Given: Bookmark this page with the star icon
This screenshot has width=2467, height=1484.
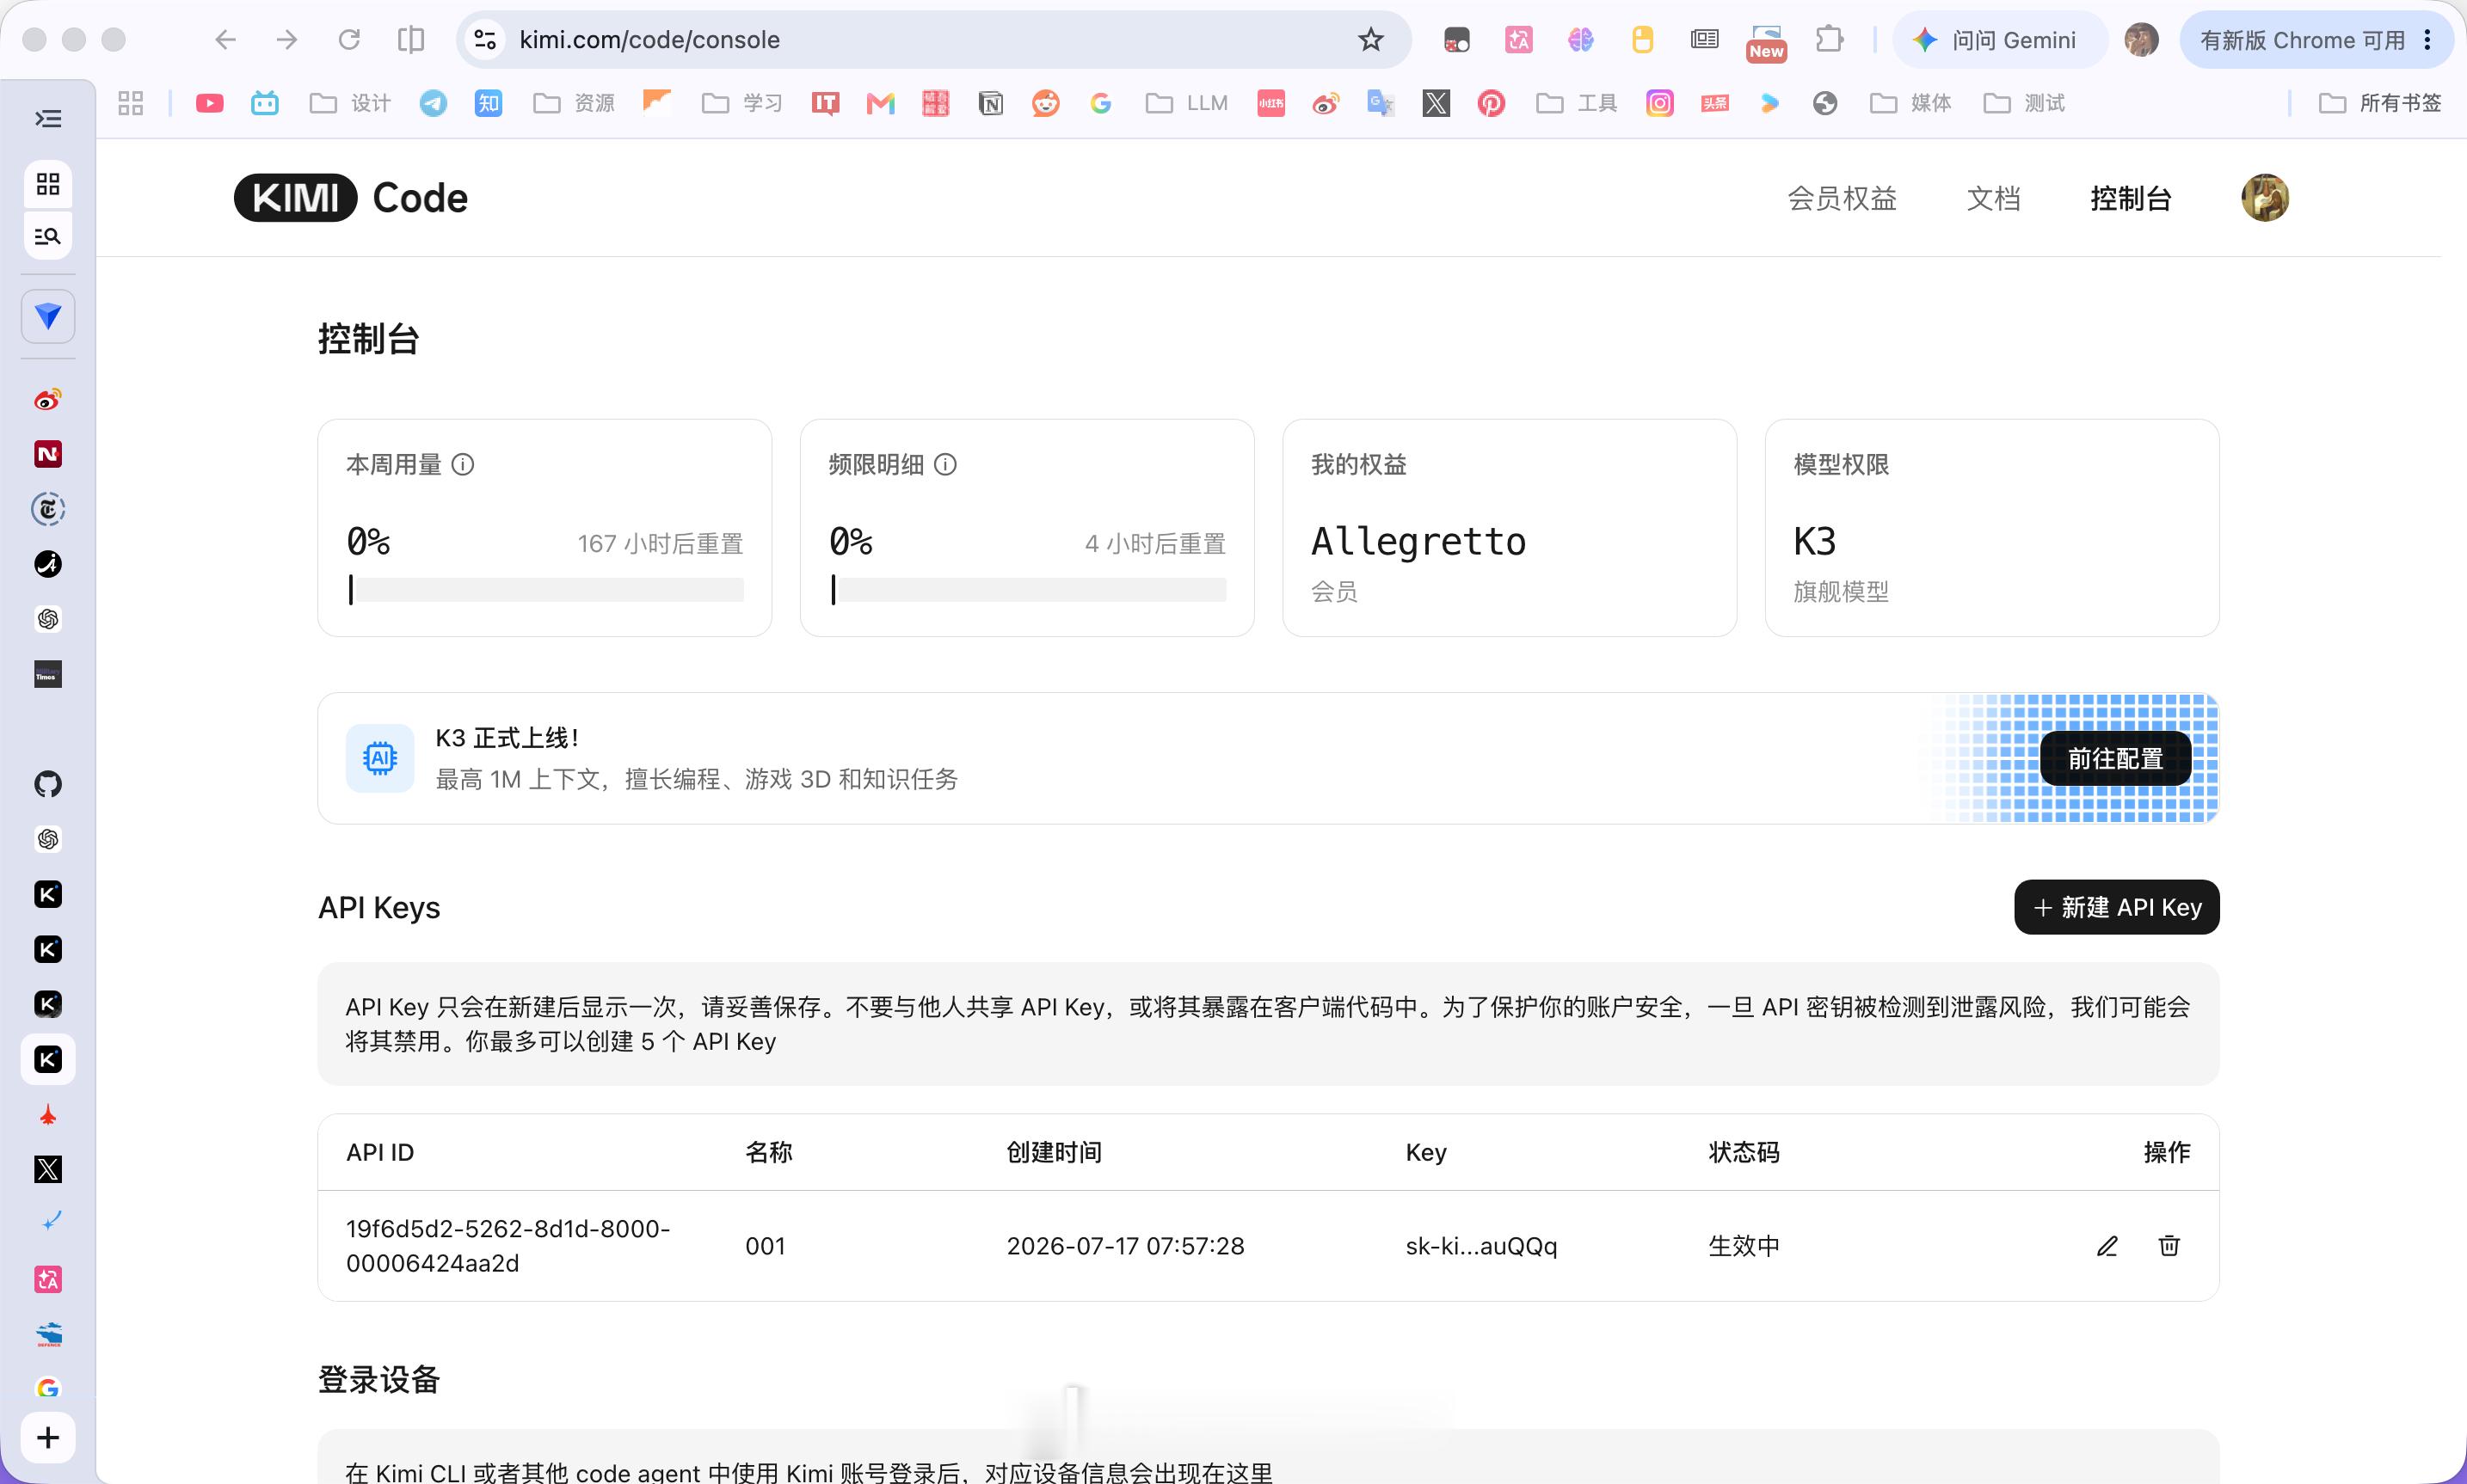Looking at the screenshot, I should point(1370,40).
